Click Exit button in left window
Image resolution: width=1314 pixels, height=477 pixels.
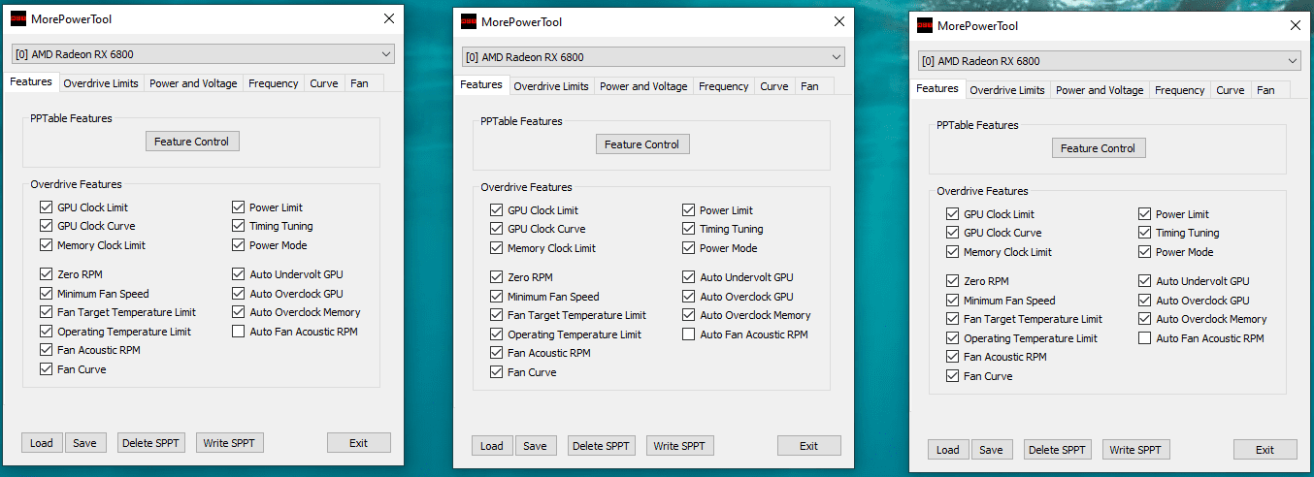[x=359, y=443]
